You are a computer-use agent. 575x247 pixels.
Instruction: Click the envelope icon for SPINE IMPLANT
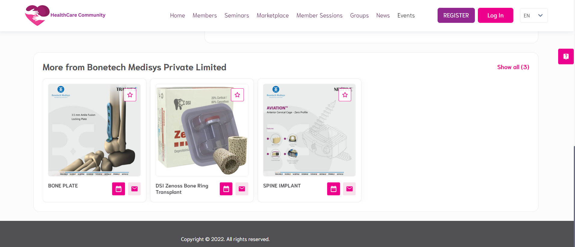(349, 189)
